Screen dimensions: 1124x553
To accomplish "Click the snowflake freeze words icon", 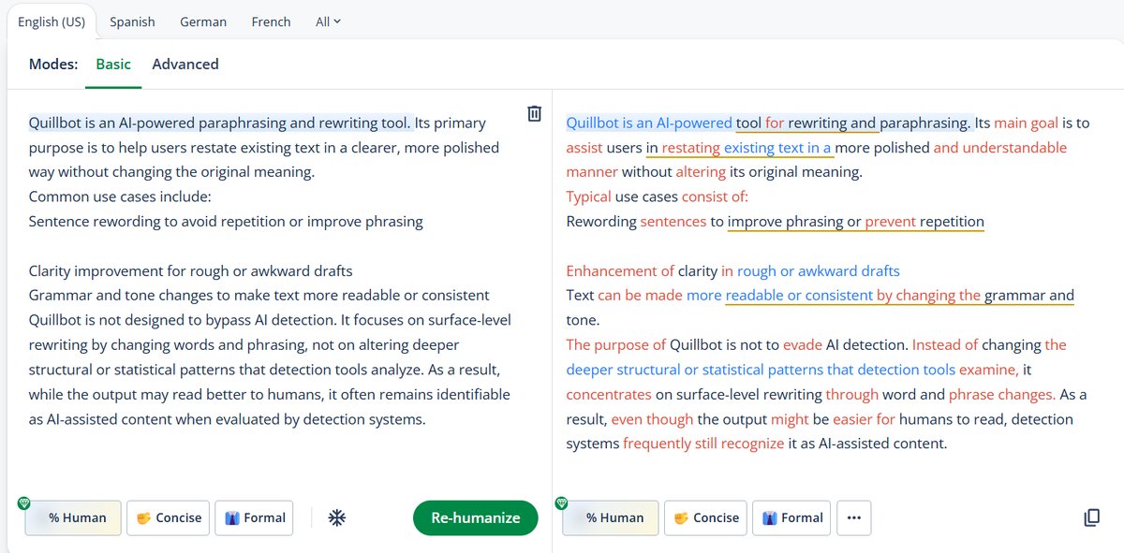I will (x=338, y=517).
